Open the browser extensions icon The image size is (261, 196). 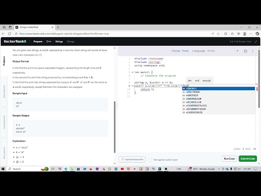coord(226,33)
